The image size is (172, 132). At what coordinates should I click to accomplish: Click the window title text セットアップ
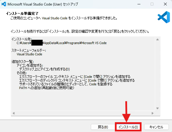[x=70, y=4]
